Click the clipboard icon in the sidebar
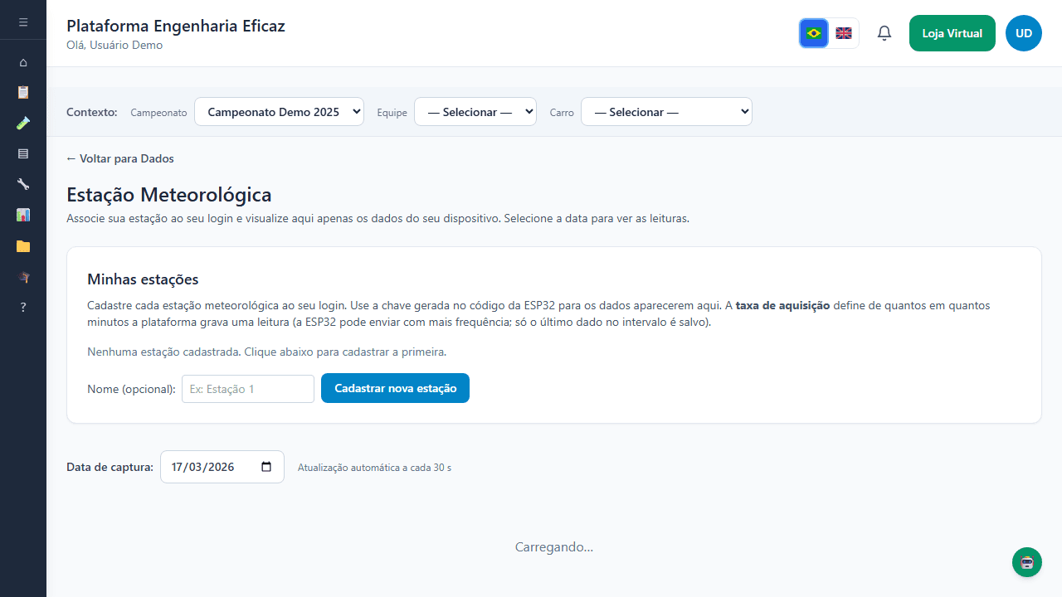 point(23,92)
